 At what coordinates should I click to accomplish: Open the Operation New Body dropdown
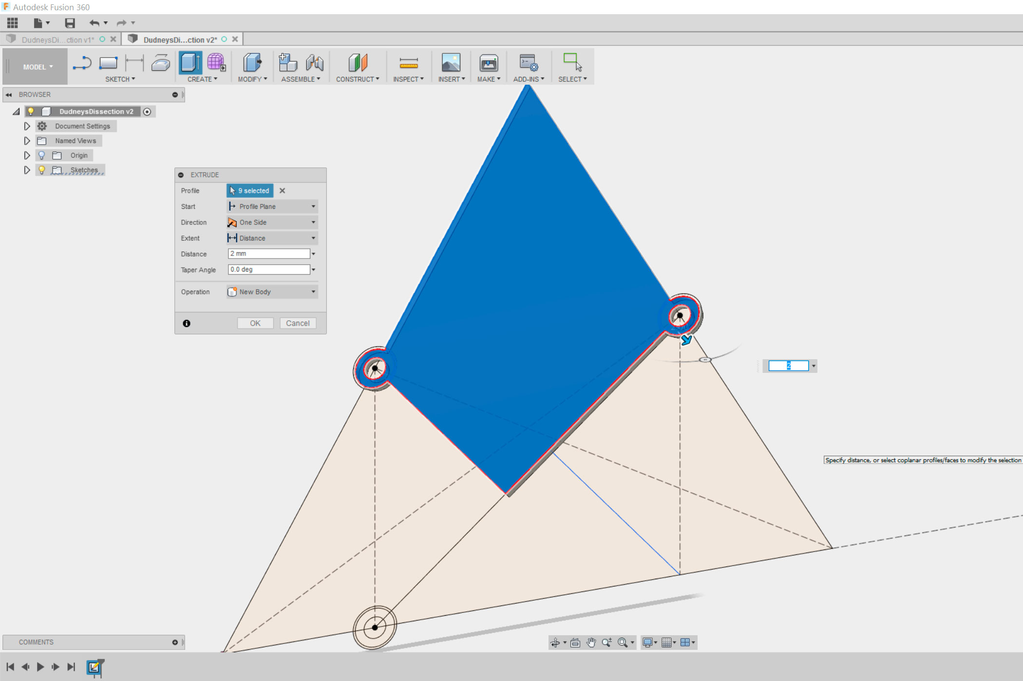(x=272, y=292)
